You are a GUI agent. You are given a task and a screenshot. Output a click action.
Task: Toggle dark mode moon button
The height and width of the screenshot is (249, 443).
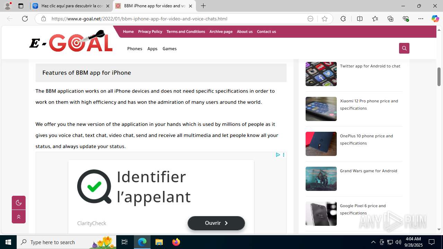(x=19, y=203)
